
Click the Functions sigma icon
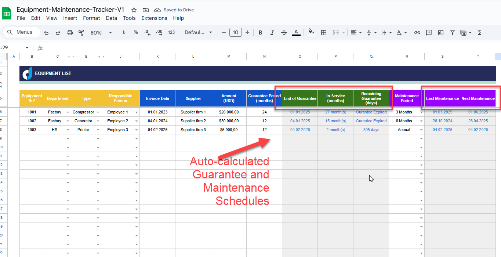click(479, 32)
